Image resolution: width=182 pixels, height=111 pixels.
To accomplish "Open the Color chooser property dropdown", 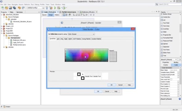I will tap(81, 34).
